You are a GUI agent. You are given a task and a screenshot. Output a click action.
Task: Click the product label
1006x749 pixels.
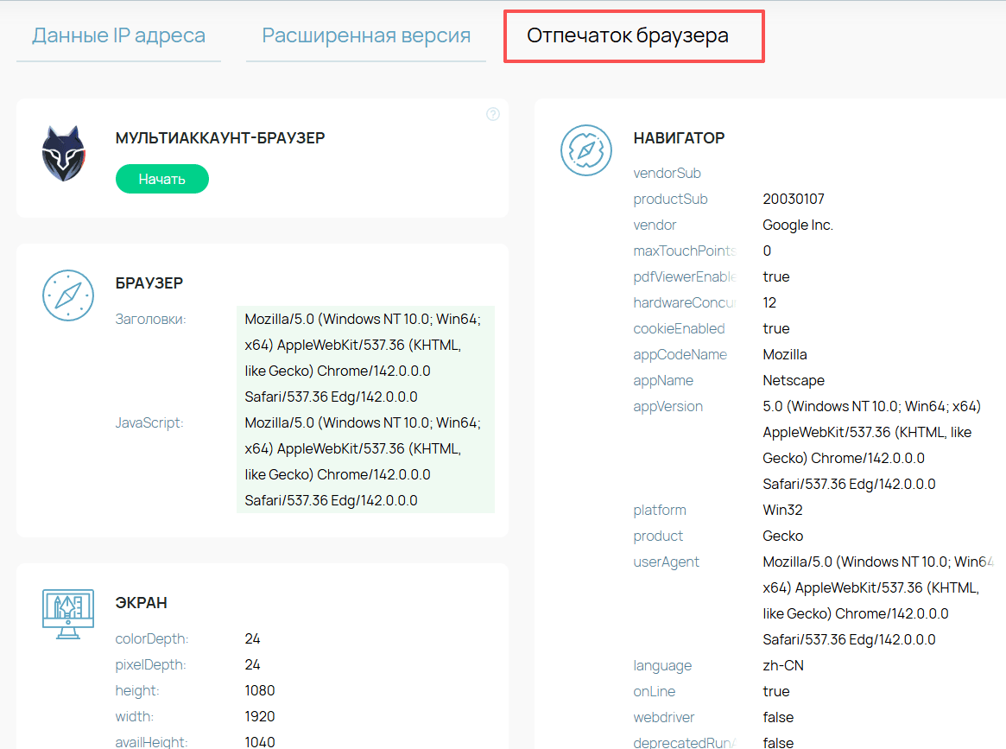[x=658, y=536]
